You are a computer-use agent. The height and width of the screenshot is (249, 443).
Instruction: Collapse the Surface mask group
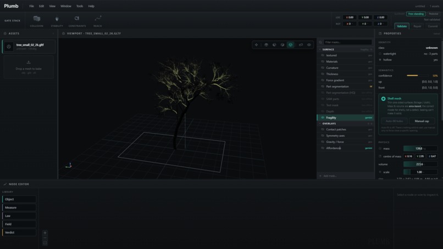coord(320,49)
